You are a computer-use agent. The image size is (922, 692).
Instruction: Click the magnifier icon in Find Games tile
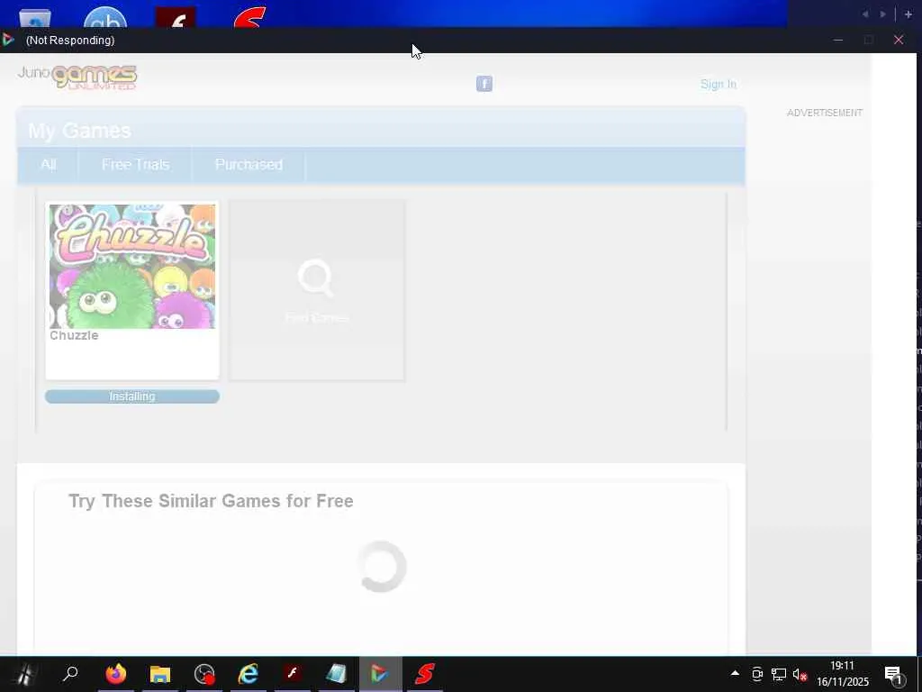point(316,278)
